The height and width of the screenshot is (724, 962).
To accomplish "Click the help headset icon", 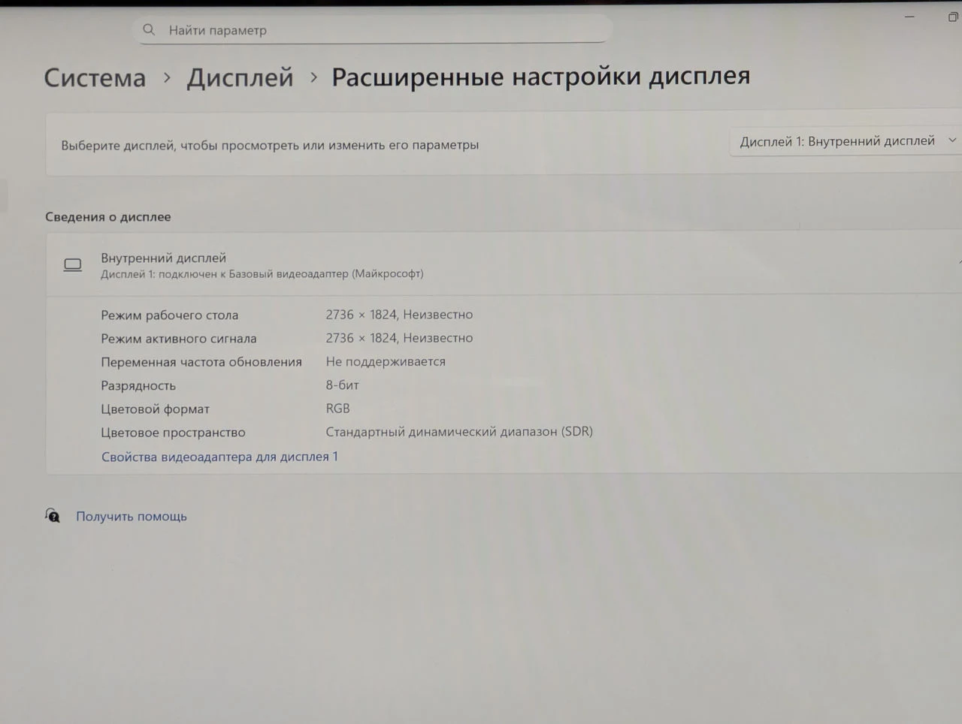I will point(53,516).
